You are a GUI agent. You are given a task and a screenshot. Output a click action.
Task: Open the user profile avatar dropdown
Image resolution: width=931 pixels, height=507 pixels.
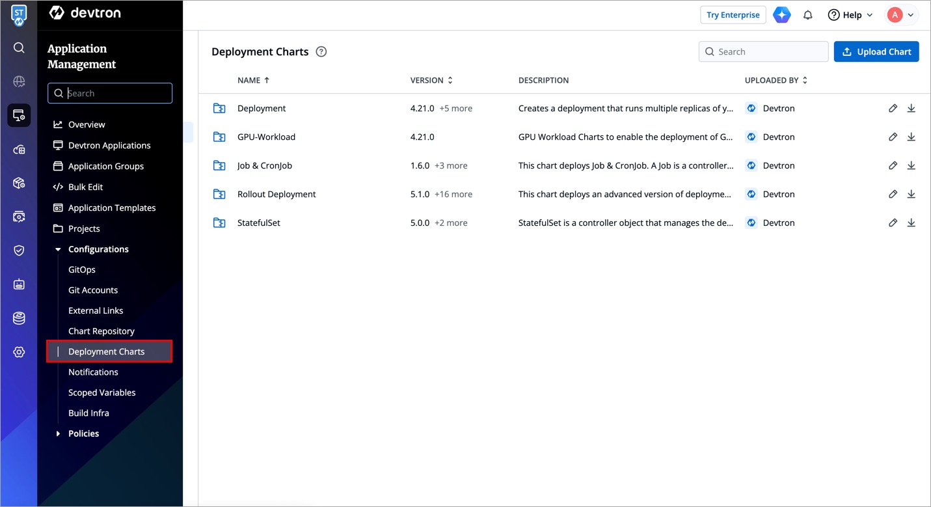coord(901,15)
